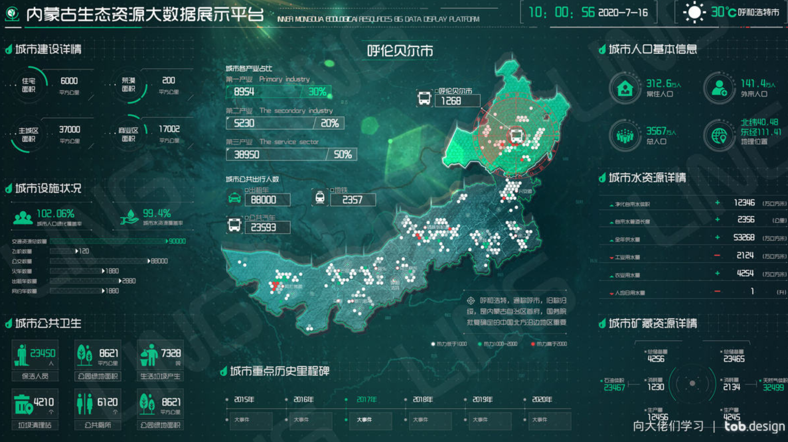
Task: Click the crowd total population icon
Action: 625,136
